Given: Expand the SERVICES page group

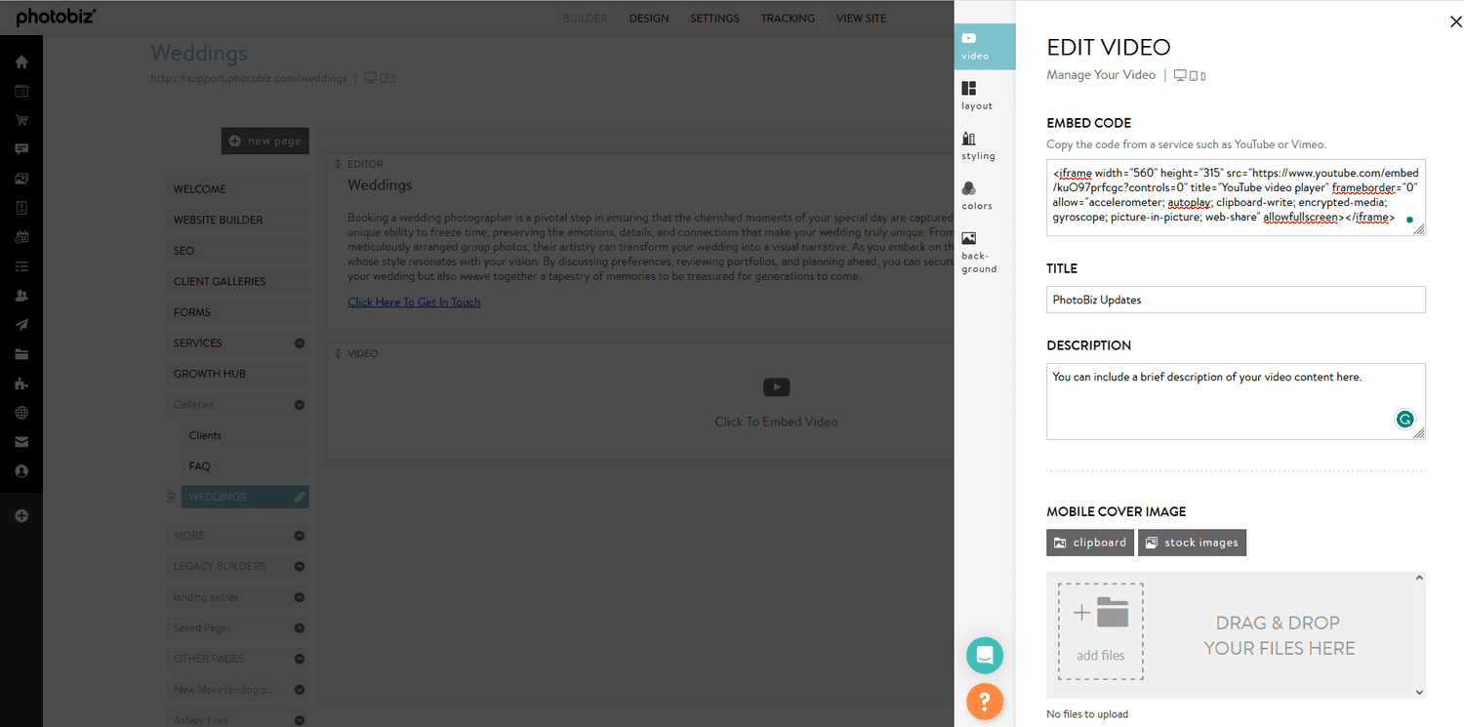Looking at the screenshot, I should tap(300, 343).
